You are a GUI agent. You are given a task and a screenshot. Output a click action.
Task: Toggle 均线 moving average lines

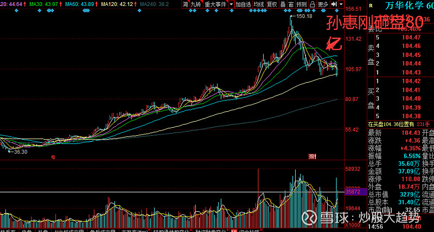point(259,4)
